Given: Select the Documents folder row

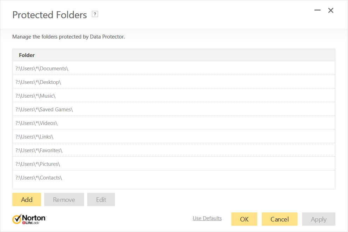Looking at the screenshot, I should (x=42, y=69).
